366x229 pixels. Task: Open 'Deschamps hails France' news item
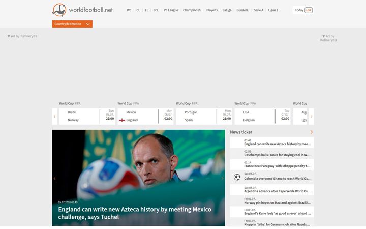coord(272,153)
